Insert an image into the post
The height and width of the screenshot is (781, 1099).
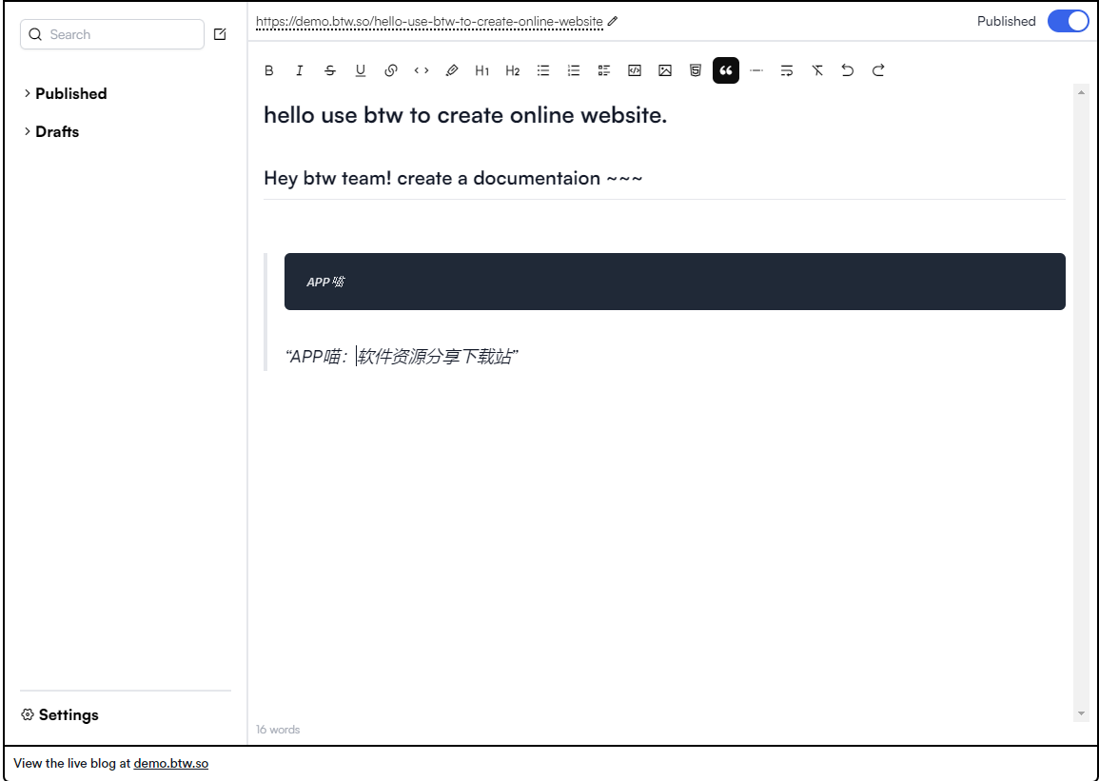[x=665, y=70]
